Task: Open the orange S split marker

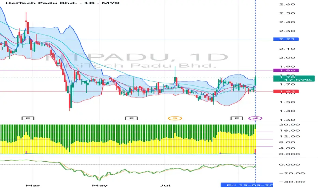Action: pos(175,118)
